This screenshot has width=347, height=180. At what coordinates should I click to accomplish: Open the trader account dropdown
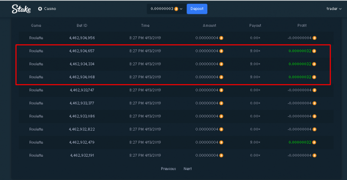click(x=334, y=9)
